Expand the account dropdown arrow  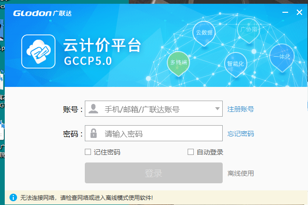[x=217, y=109]
